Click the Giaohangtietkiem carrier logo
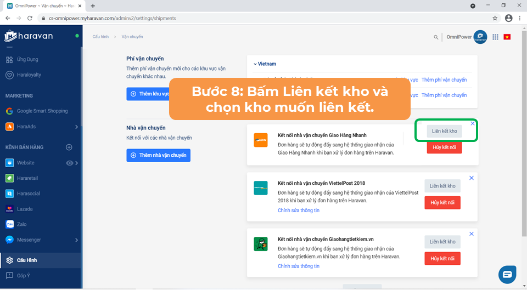 point(260,244)
